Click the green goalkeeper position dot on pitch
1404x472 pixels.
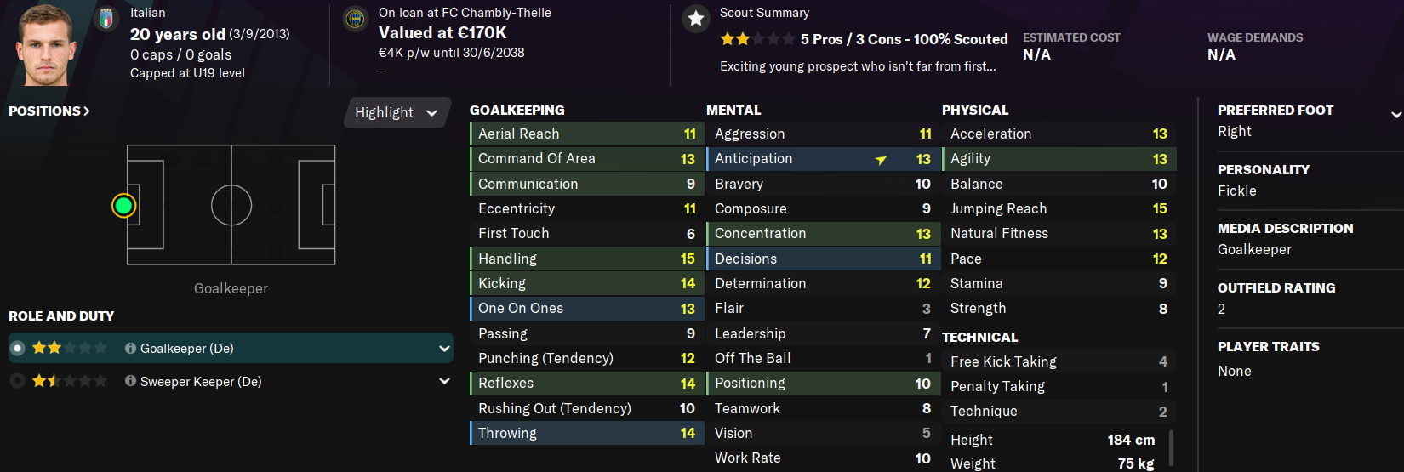124,205
